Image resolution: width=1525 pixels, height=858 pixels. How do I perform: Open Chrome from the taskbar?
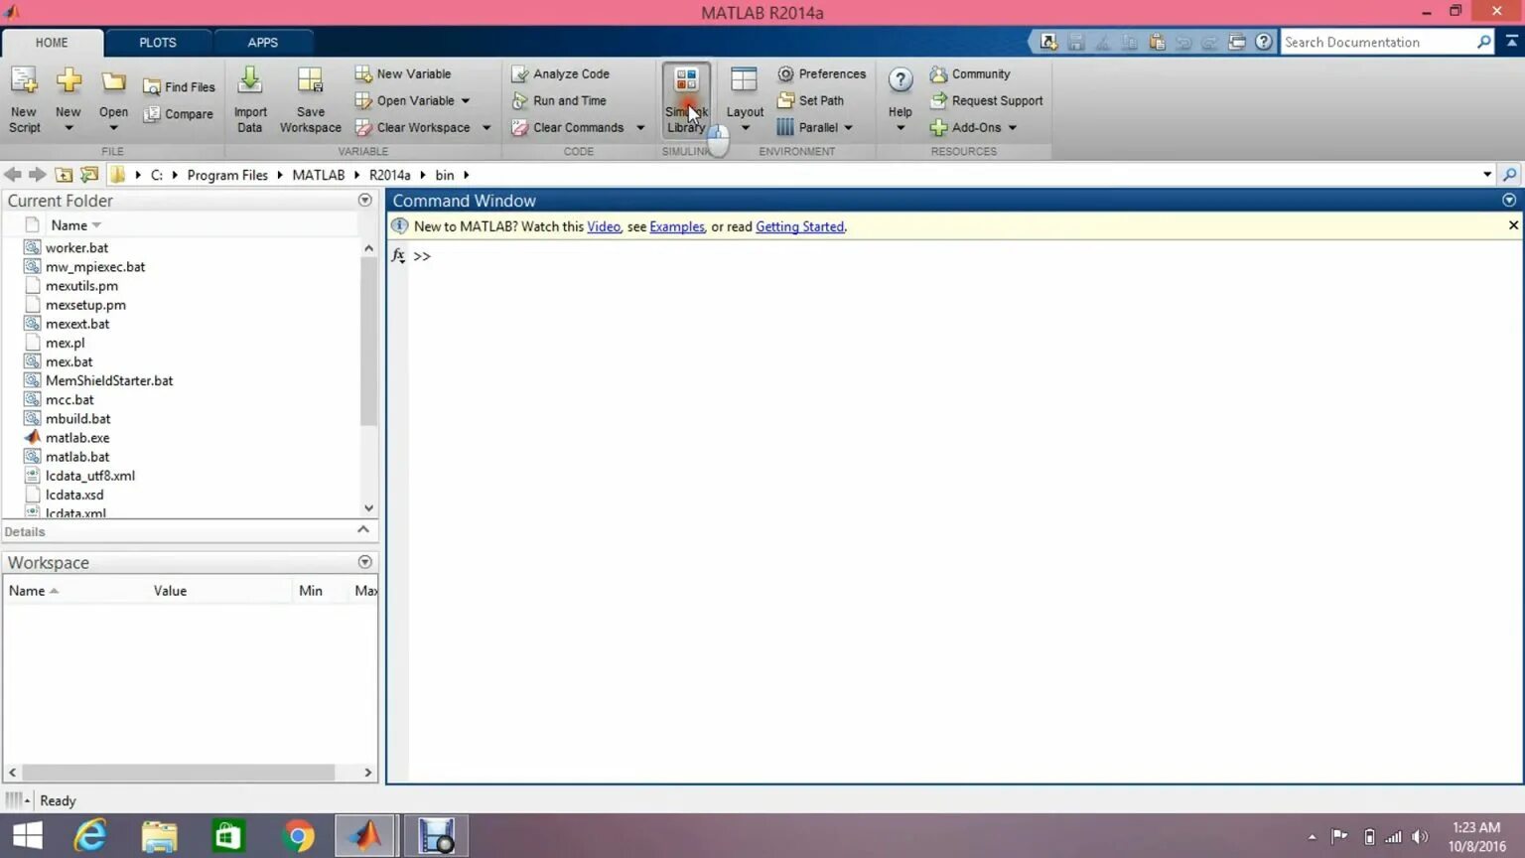click(297, 836)
